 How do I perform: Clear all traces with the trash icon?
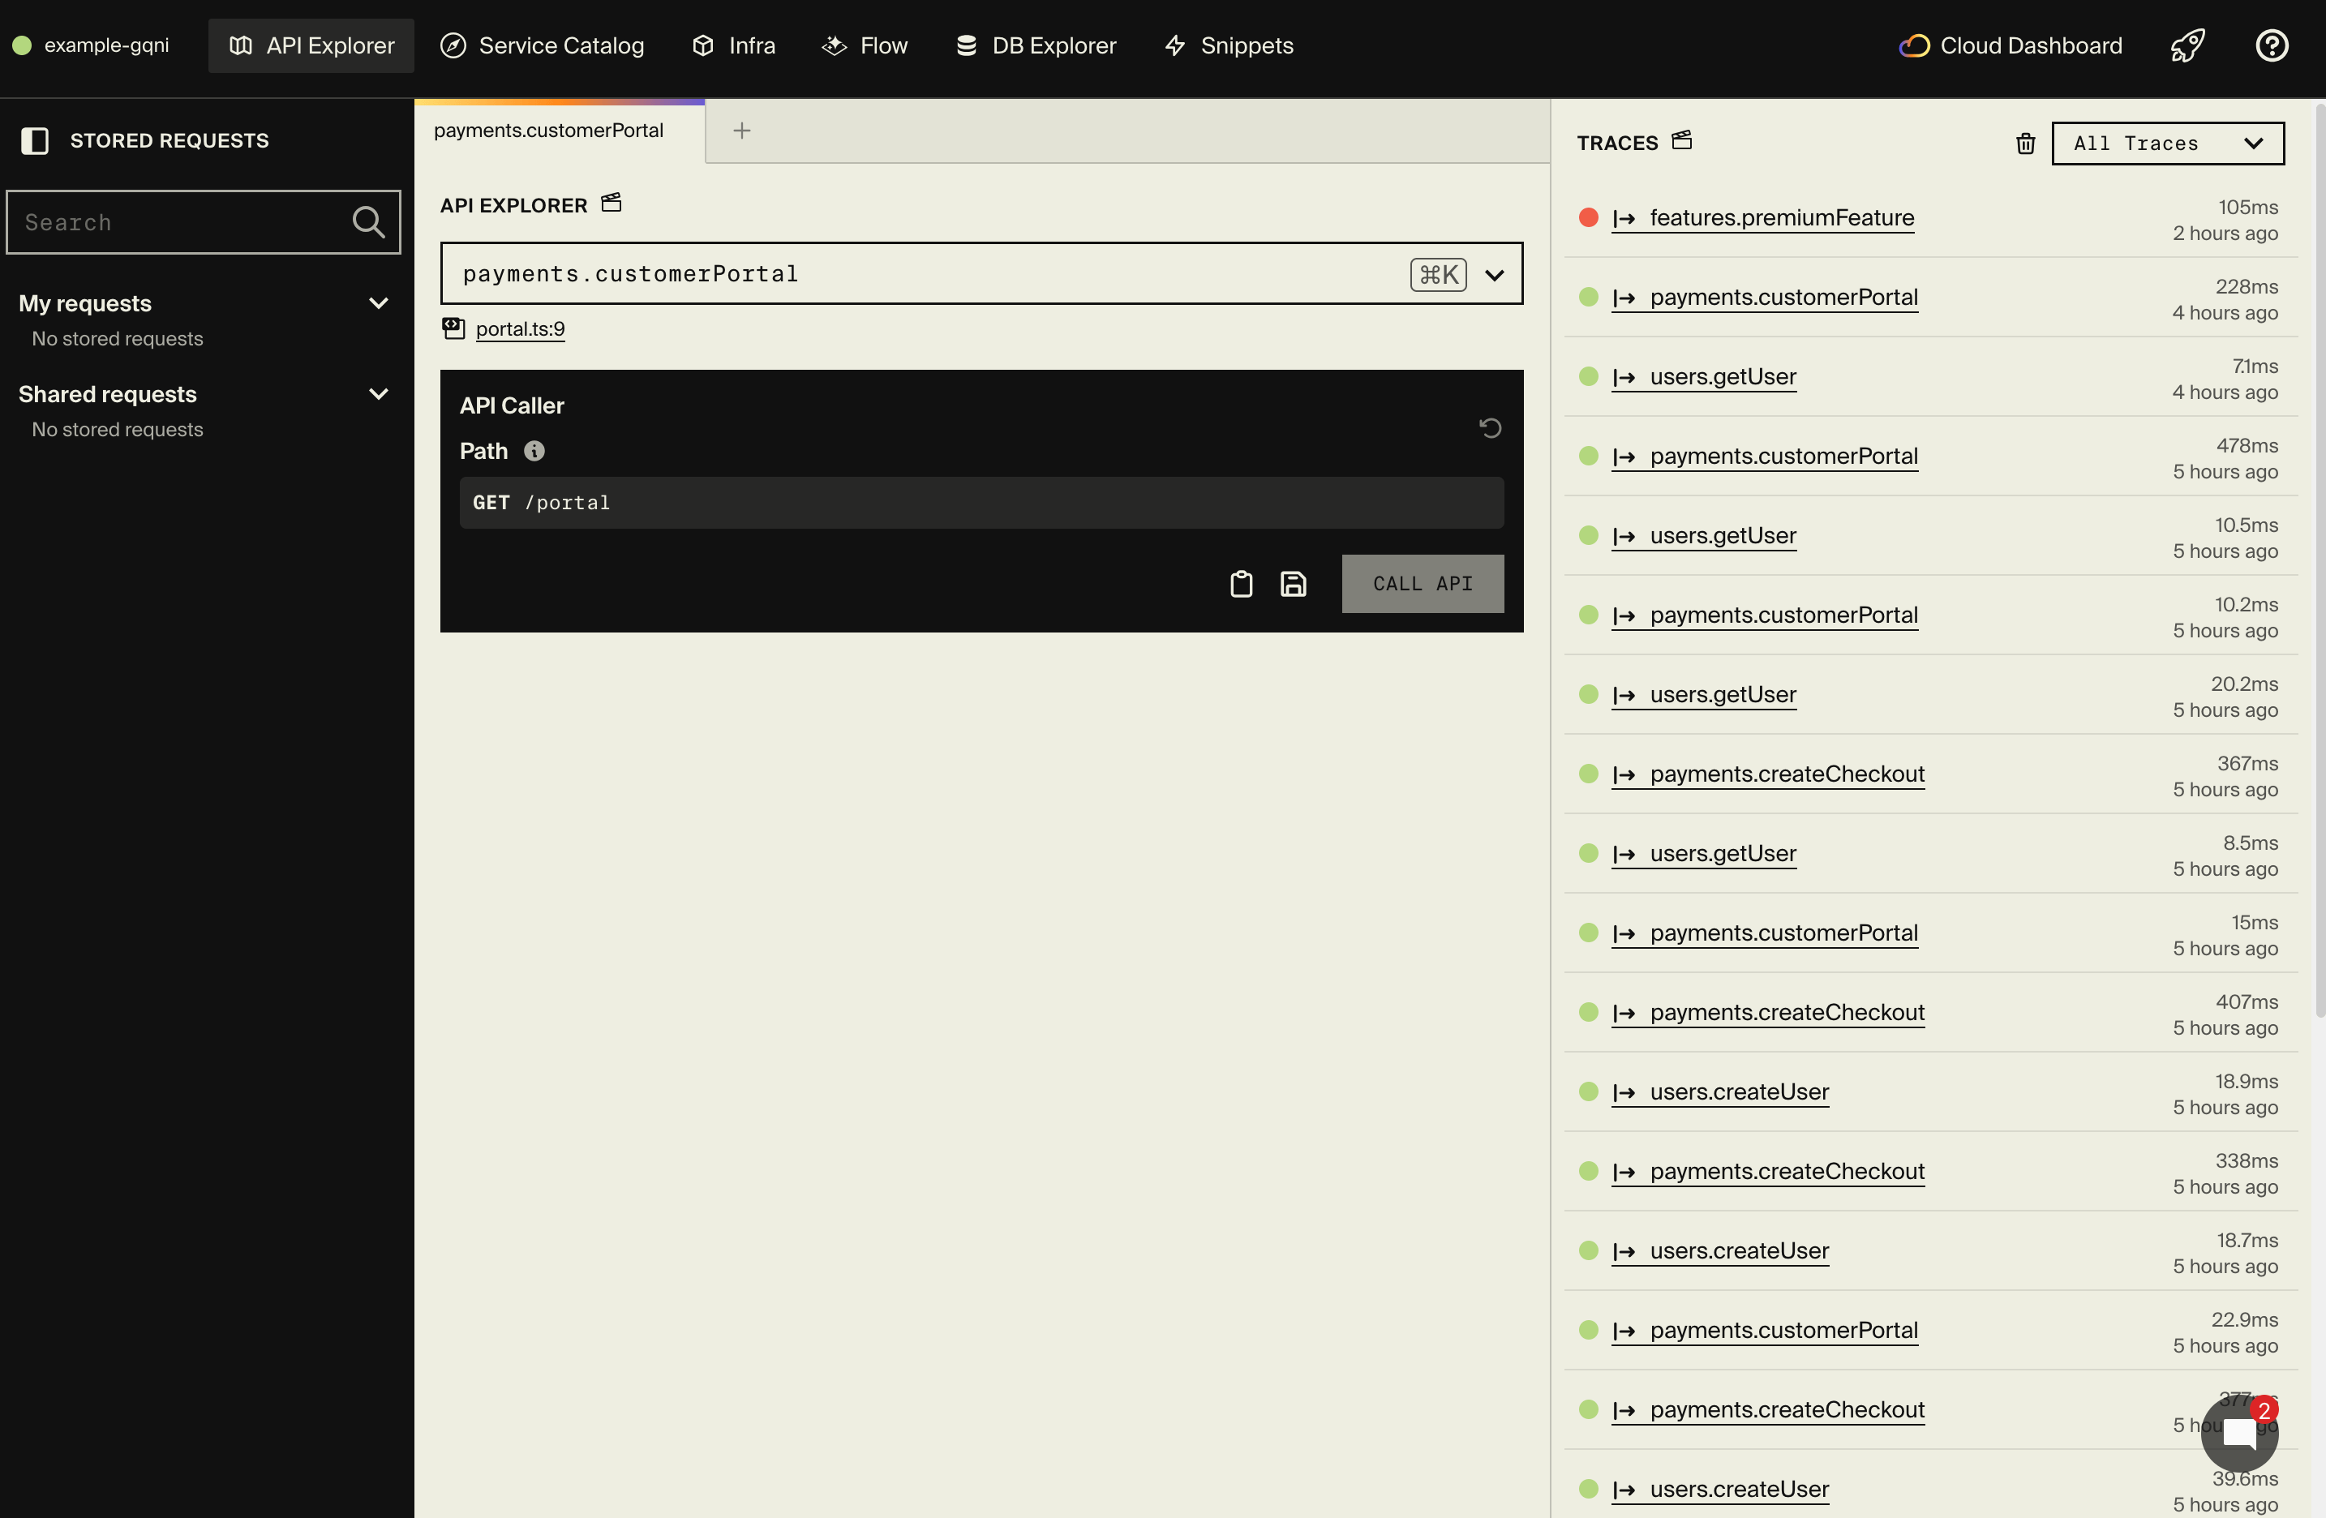point(2024,143)
